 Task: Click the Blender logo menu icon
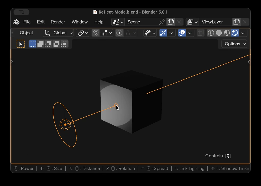click(x=16, y=22)
